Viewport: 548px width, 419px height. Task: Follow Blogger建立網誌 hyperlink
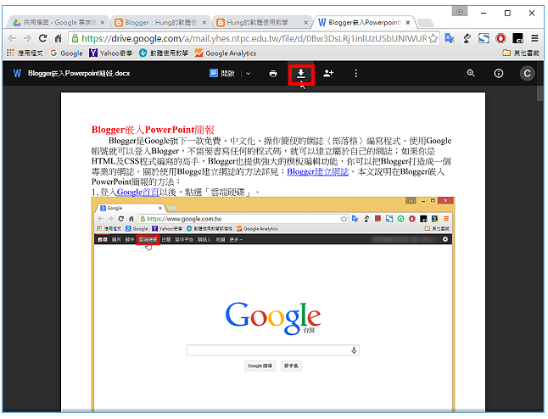[x=317, y=171]
